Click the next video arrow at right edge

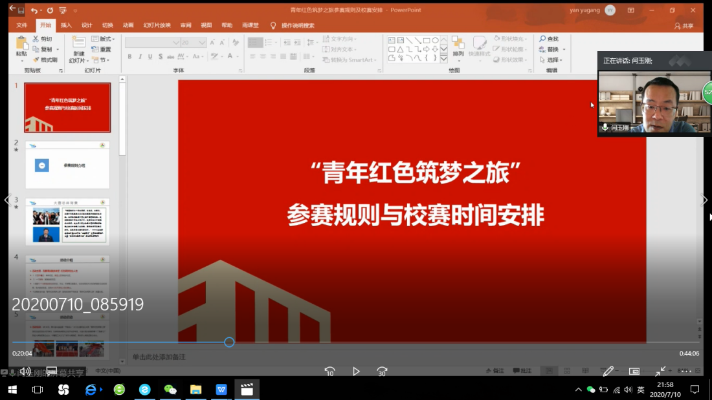coord(704,200)
